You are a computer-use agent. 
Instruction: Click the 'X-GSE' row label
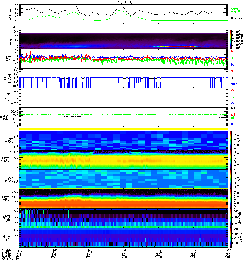point(6,250)
